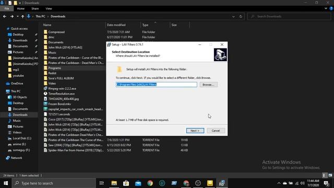The width and height of the screenshot is (334, 188).
Task: Open Videos under This PC
Action: point(17,132)
